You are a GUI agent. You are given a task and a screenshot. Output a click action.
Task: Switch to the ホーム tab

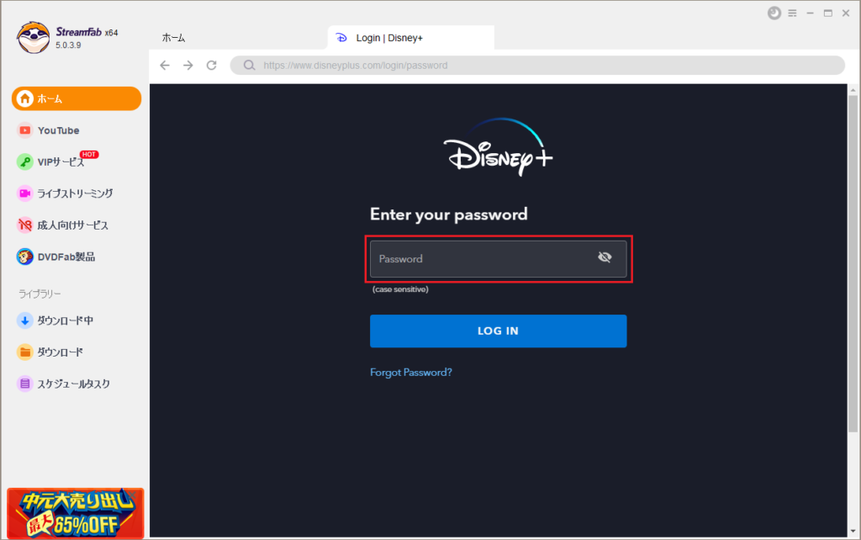173,38
